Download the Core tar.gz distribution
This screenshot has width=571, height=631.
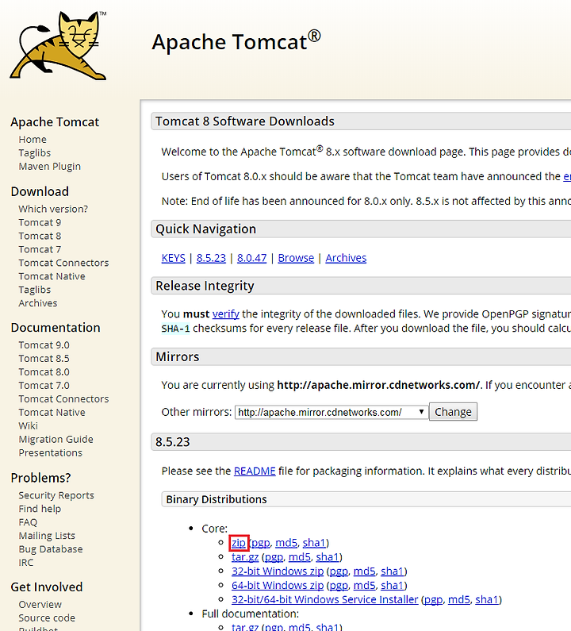point(245,557)
